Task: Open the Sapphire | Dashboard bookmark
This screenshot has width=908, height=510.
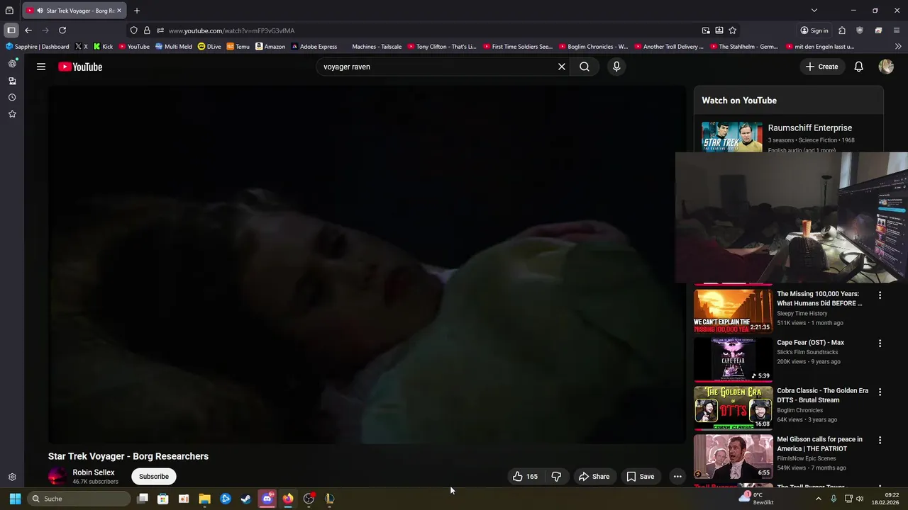Action: click(38, 47)
